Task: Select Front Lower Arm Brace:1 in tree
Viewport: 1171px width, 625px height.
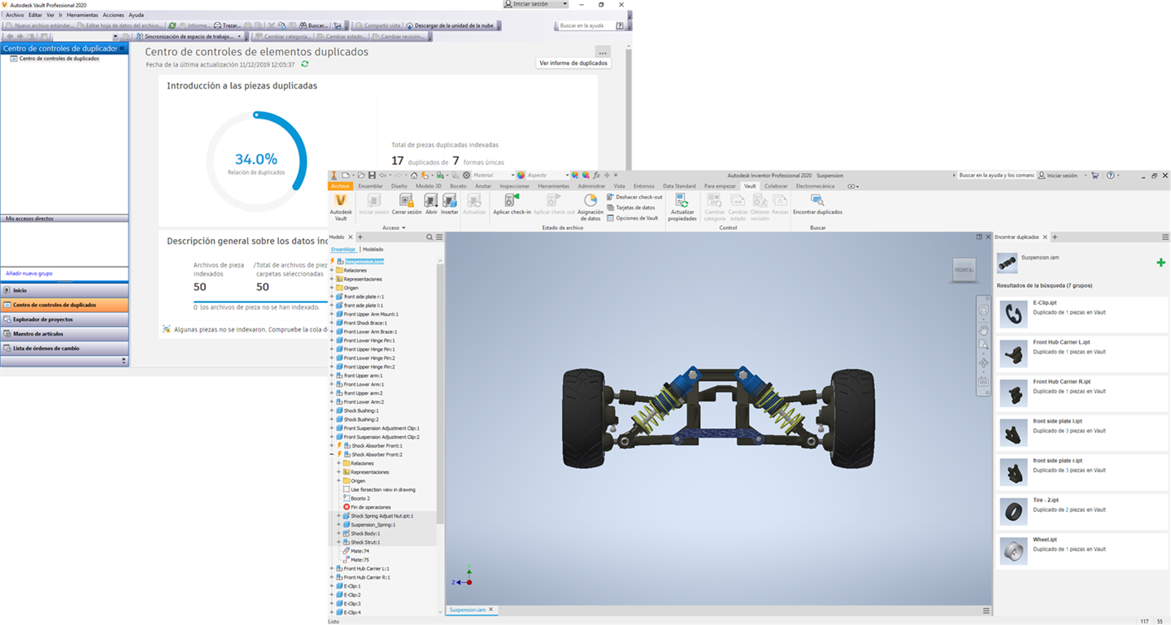Action: pyautogui.click(x=370, y=332)
